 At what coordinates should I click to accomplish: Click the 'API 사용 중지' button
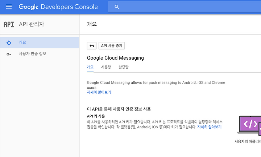[x=112, y=46]
